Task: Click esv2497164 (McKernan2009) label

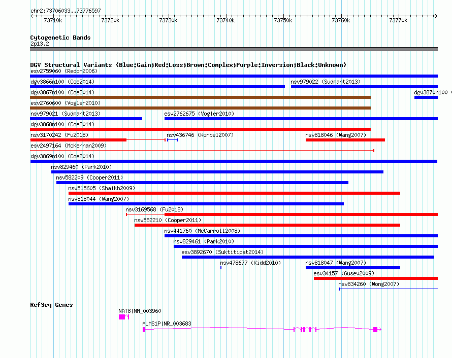Action: point(69,146)
